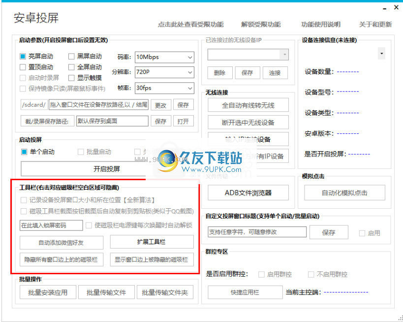
Task: Click 全自动有线转无线 button
Action: [x=248, y=105]
